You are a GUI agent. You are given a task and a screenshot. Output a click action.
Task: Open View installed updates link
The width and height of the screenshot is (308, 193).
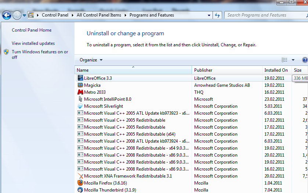tap(33, 43)
